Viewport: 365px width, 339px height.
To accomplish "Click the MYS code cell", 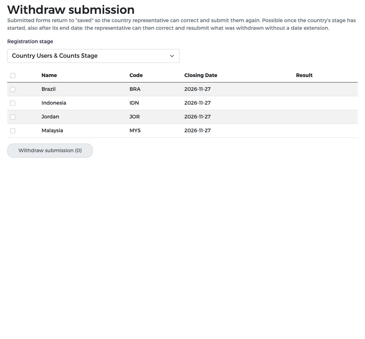I will 135,130.
